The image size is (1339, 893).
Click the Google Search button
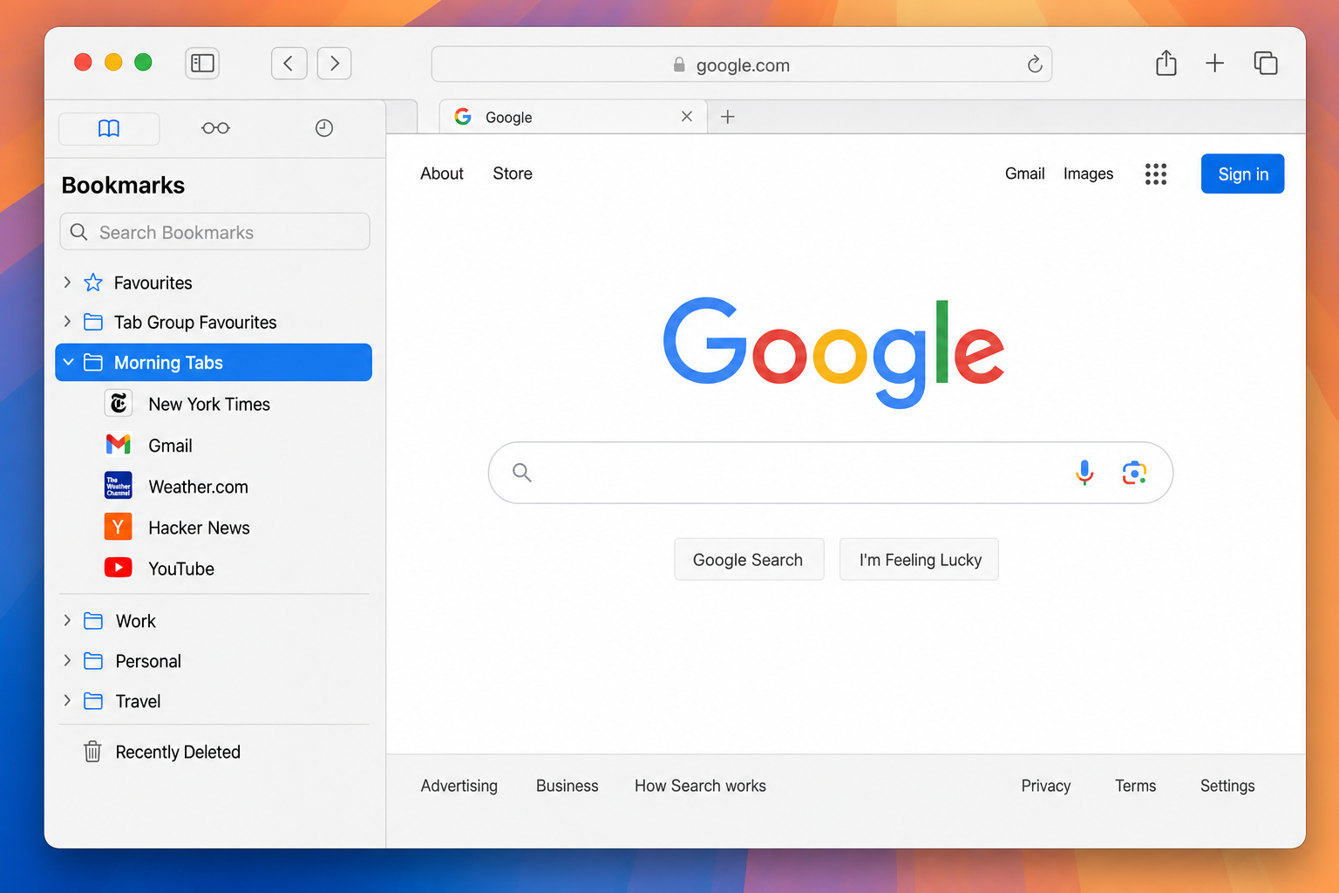click(x=749, y=559)
